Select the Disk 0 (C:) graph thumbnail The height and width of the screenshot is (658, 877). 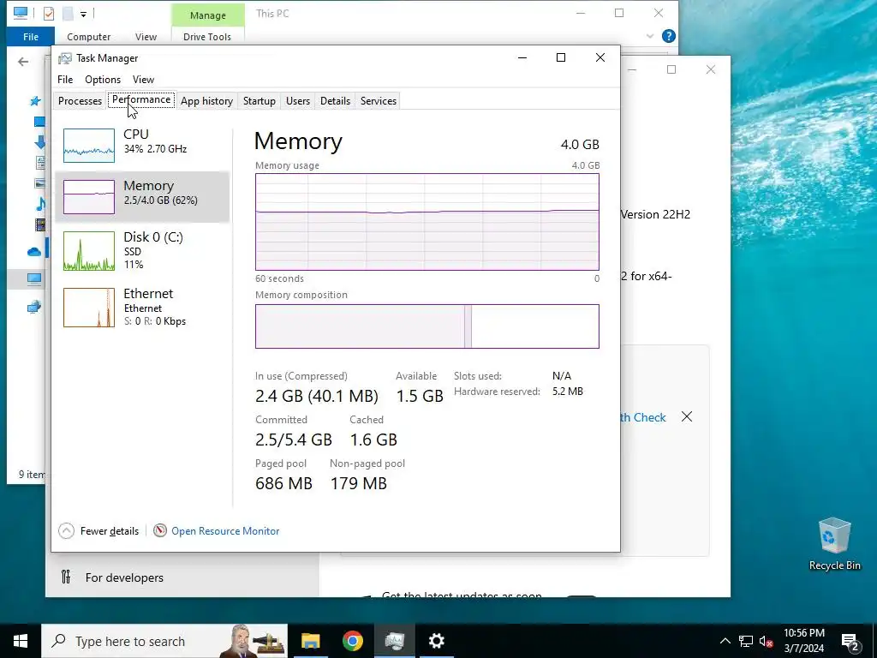pyautogui.click(x=89, y=251)
